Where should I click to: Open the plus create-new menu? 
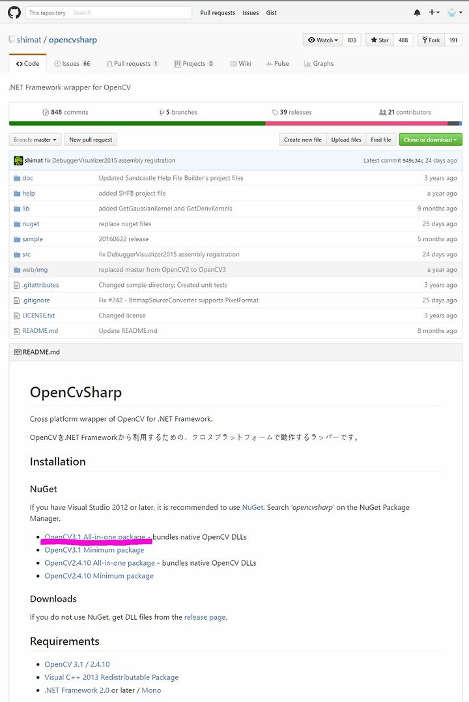click(434, 12)
